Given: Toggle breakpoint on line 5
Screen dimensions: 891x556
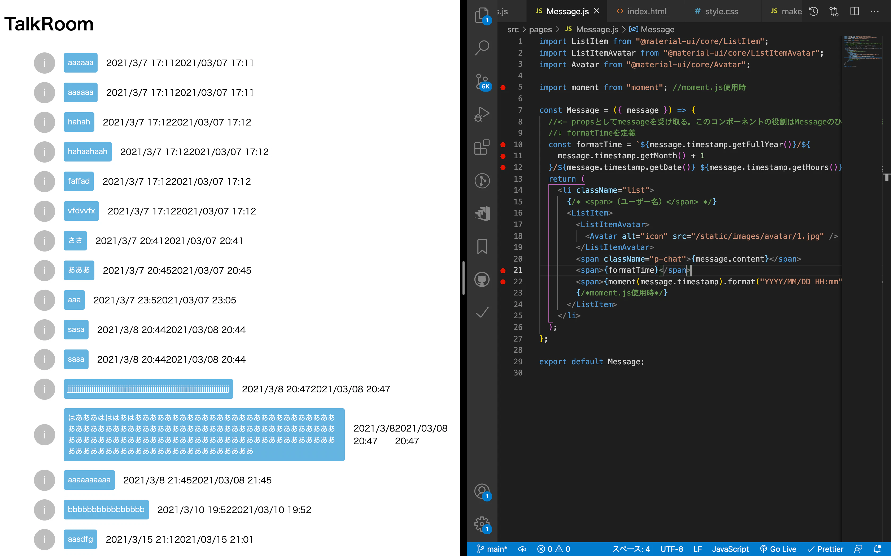Looking at the screenshot, I should [503, 88].
